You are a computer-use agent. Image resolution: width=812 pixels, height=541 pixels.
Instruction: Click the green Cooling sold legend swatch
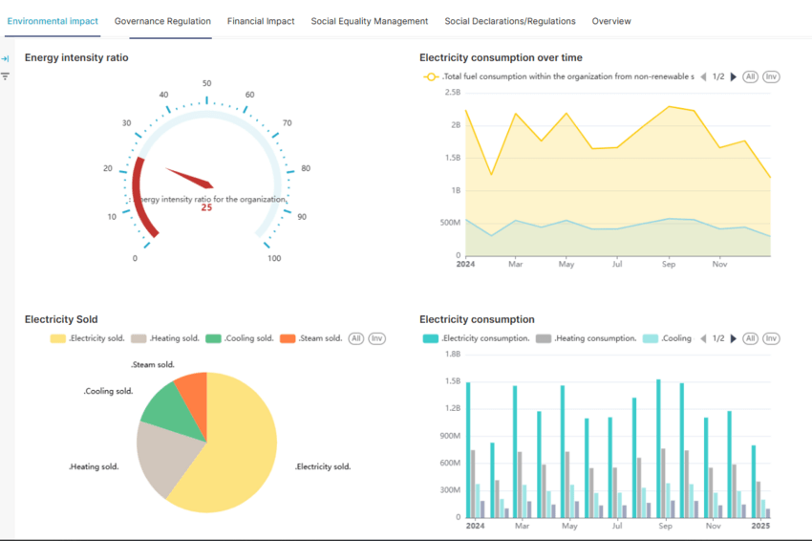pyautogui.click(x=213, y=338)
